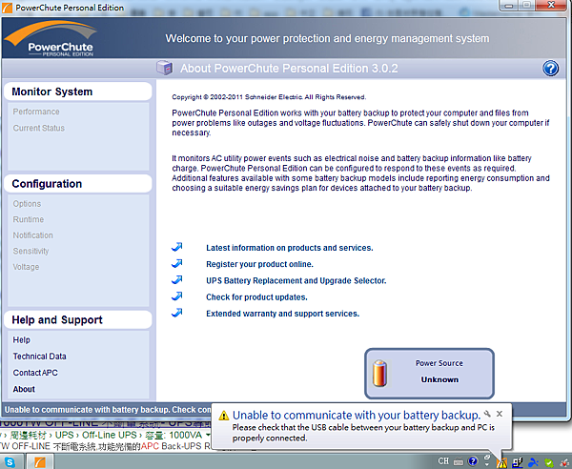Open the dropdown arrow after 1000VA breadcrumb

208,435
